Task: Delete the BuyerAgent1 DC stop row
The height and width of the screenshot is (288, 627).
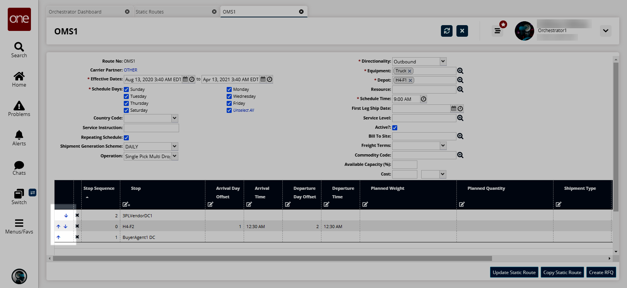Action: (77, 237)
